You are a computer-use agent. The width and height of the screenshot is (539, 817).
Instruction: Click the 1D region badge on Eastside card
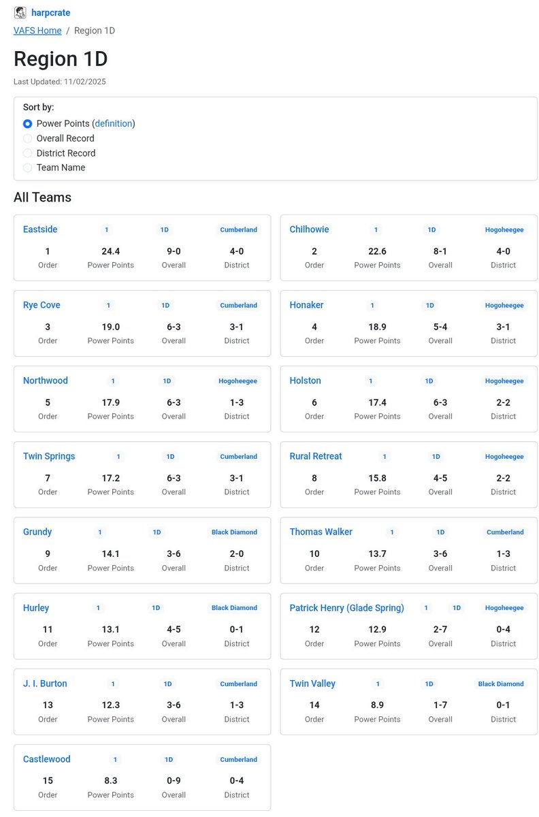tap(164, 230)
